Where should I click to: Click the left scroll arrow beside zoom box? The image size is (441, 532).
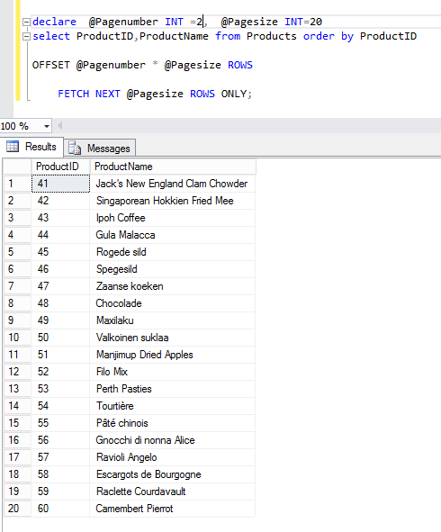pyautogui.click(x=60, y=126)
